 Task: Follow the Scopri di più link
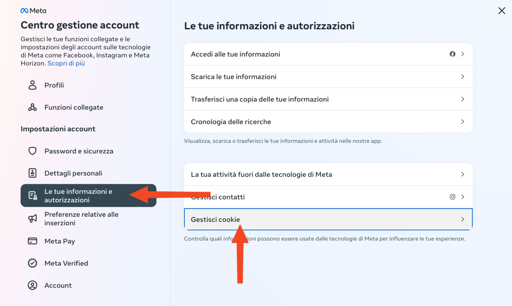[x=66, y=63]
